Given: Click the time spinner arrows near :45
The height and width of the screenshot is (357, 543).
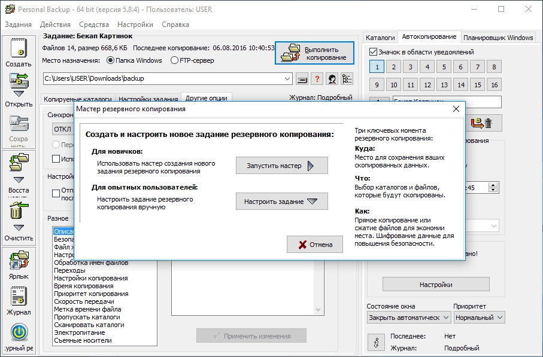Looking at the screenshot, I should pos(493,188).
